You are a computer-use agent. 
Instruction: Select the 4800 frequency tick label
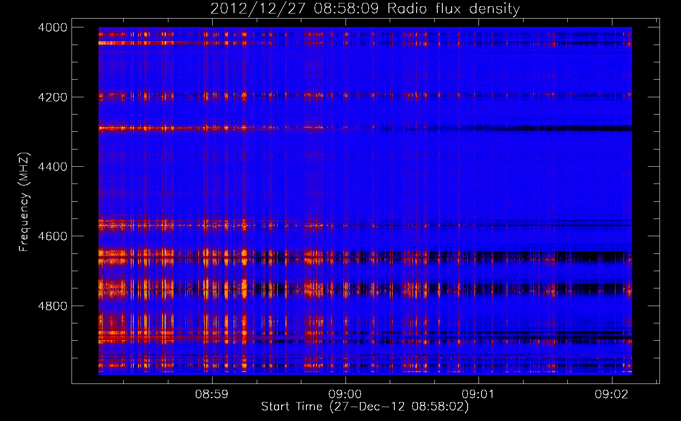click(x=53, y=306)
